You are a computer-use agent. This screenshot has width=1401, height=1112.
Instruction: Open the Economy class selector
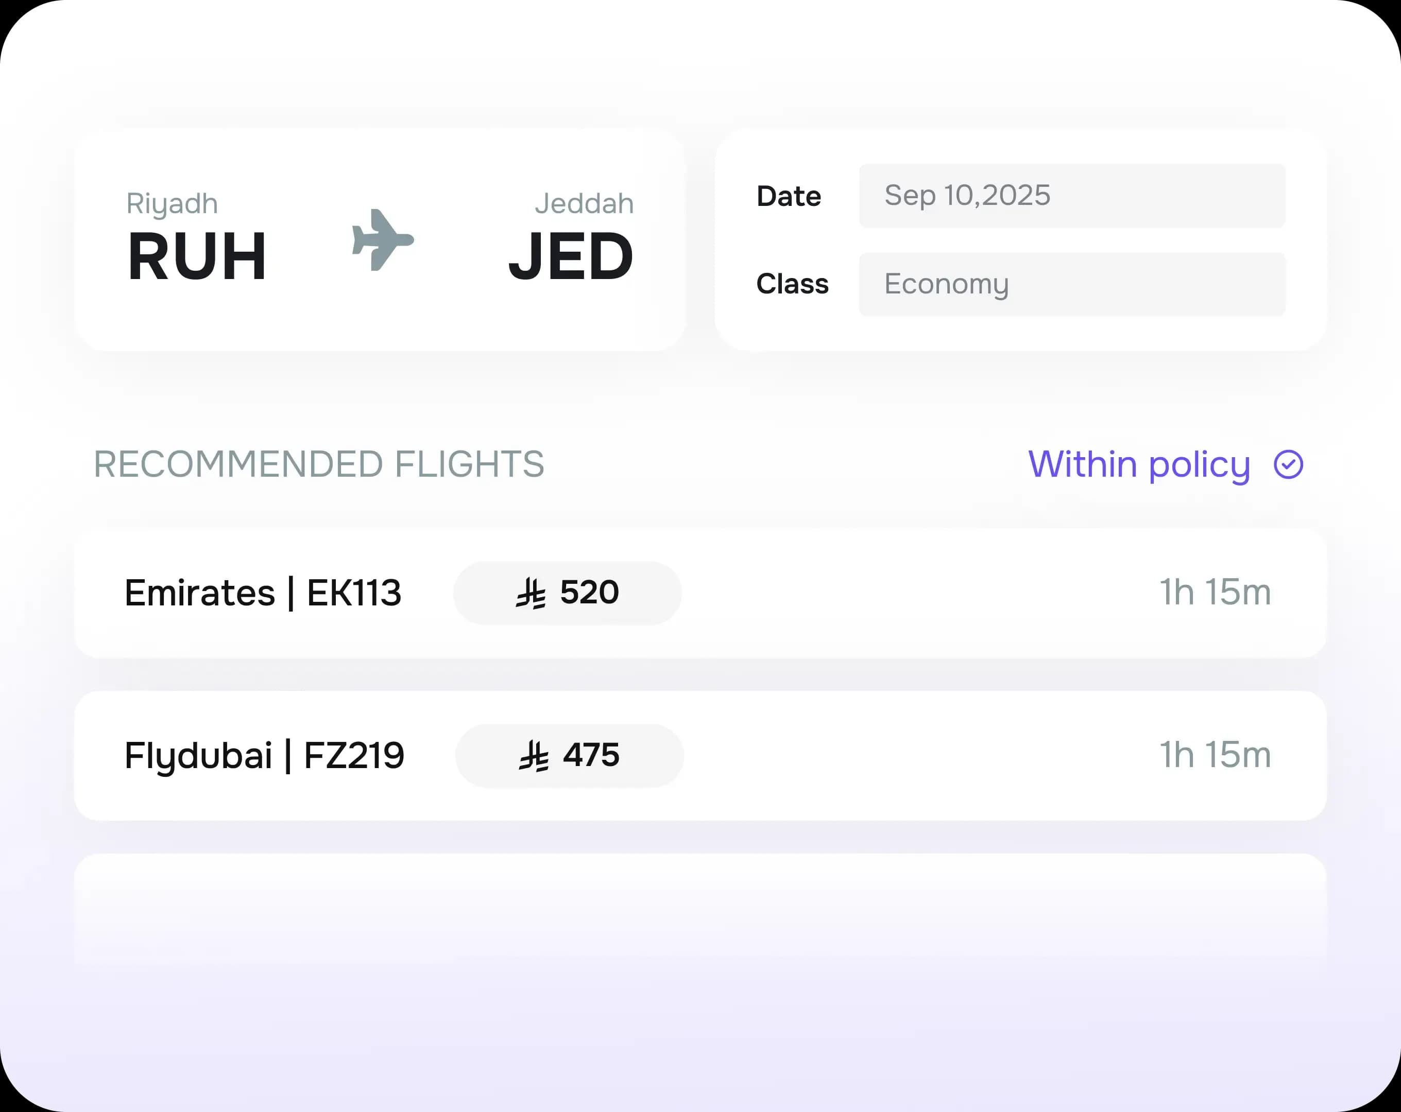coord(1072,285)
